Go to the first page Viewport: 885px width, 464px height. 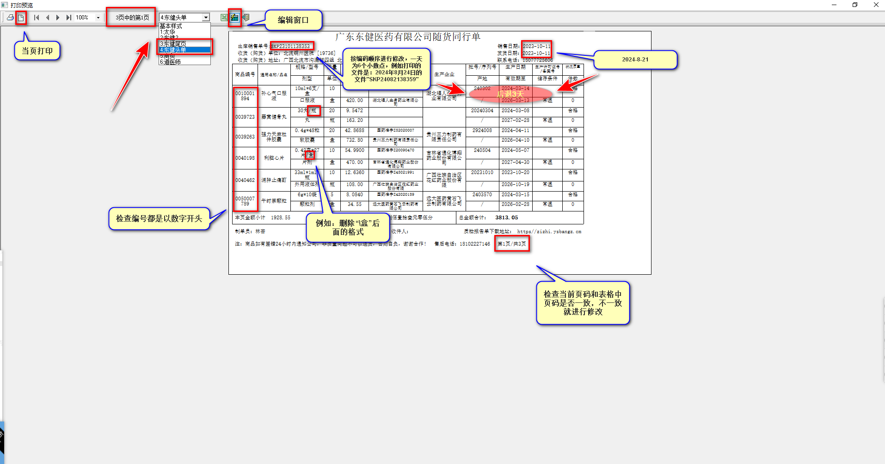(x=37, y=18)
